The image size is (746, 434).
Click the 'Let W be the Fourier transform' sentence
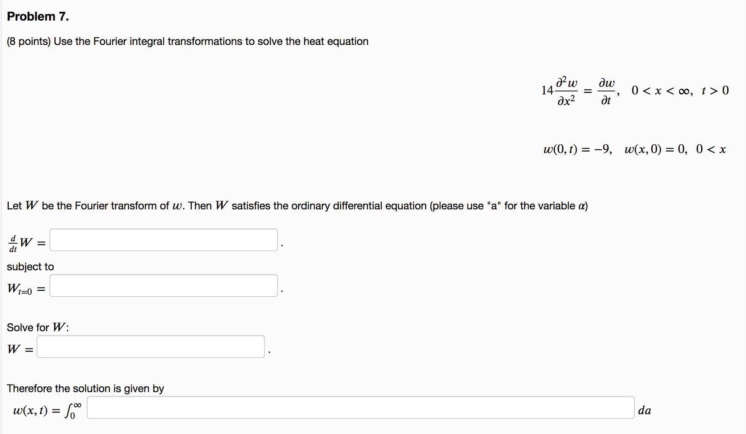pyautogui.click(x=297, y=206)
